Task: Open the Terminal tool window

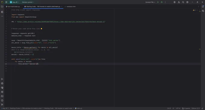Action: click(x=2, y=96)
